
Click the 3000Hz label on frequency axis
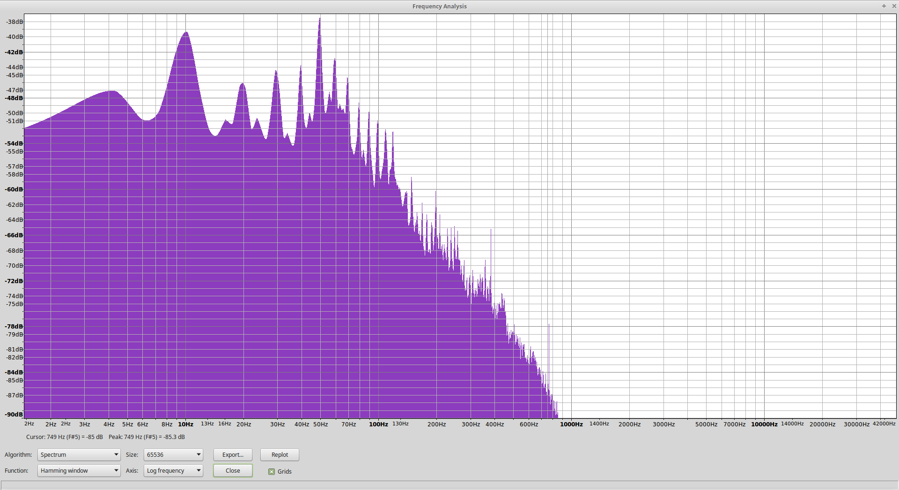click(x=663, y=424)
